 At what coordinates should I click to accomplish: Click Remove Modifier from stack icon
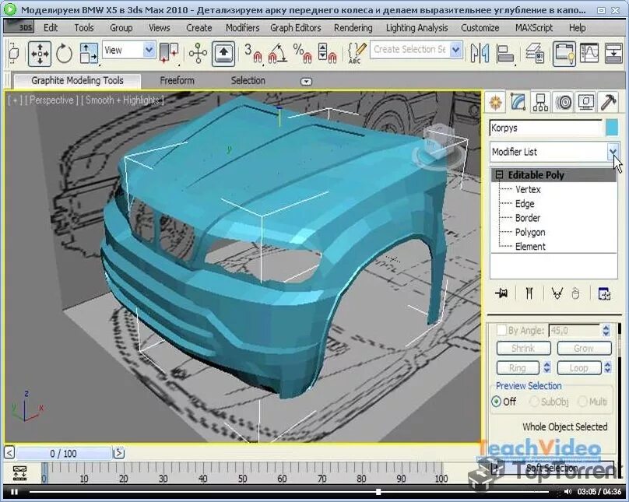coord(575,293)
